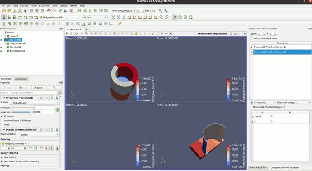Apply the Contour filter icon
Viewport: 312px width, 171px height.
coord(9,24)
